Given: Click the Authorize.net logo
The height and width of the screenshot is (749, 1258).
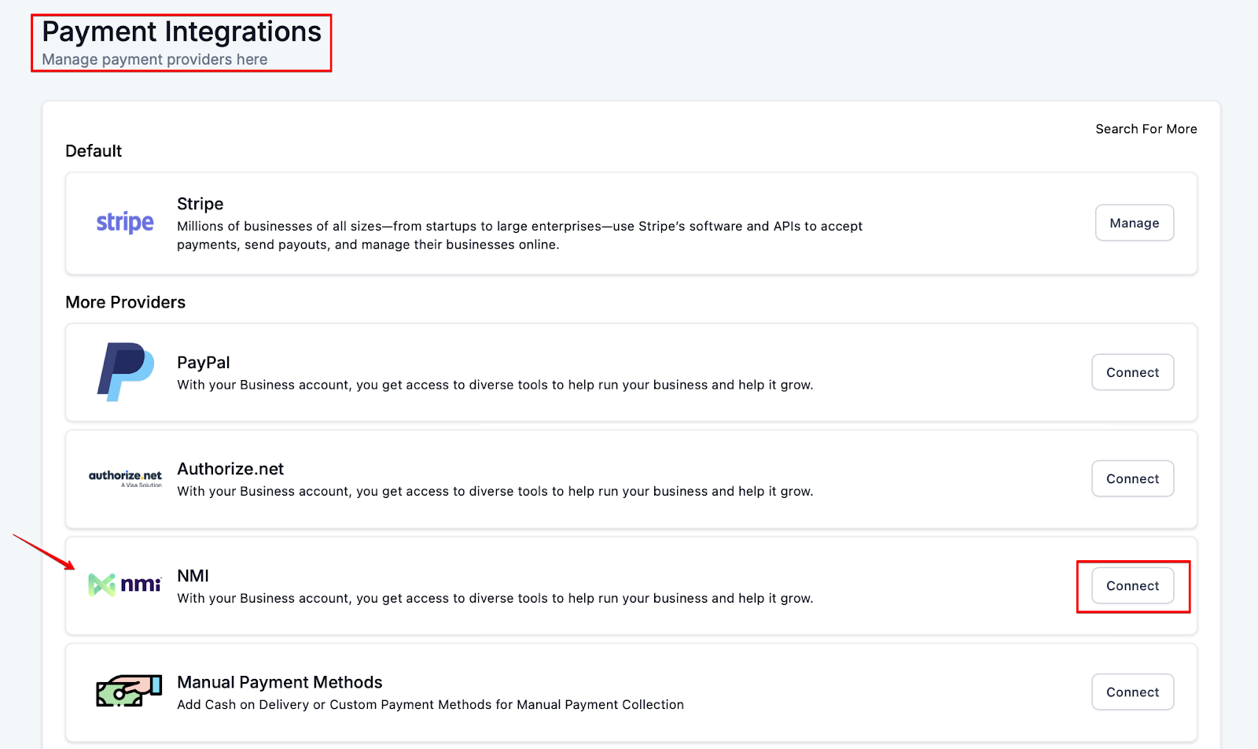Looking at the screenshot, I should coord(125,478).
